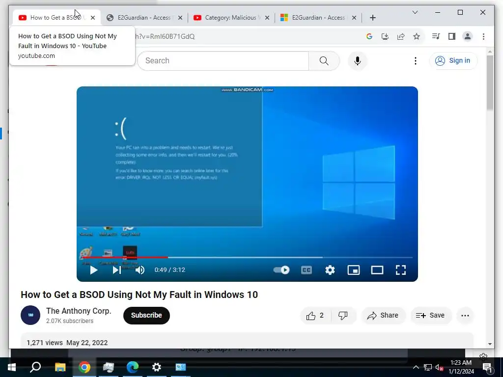The height and width of the screenshot is (377, 503).
Task: Share this video
Action: coord(383,316)
